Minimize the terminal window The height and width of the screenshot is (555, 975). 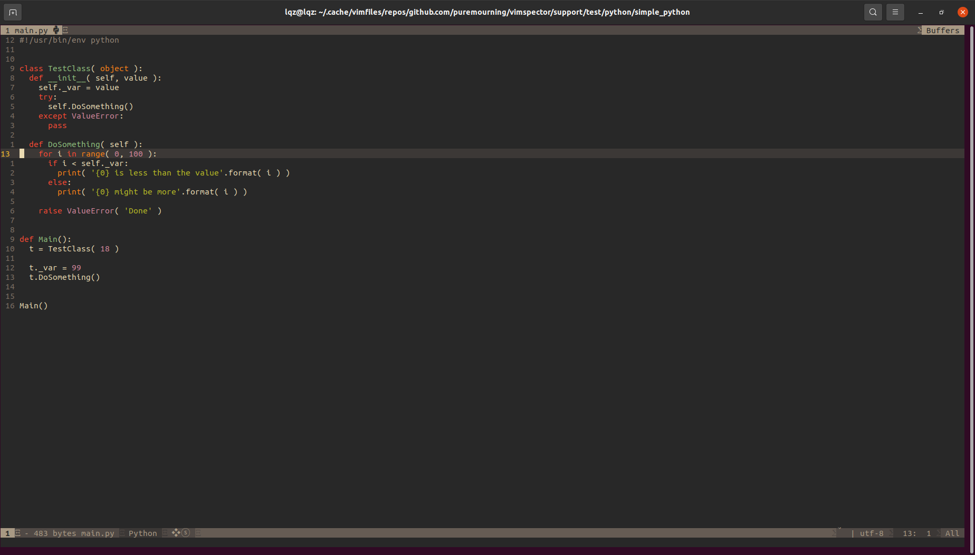(921, 12)
